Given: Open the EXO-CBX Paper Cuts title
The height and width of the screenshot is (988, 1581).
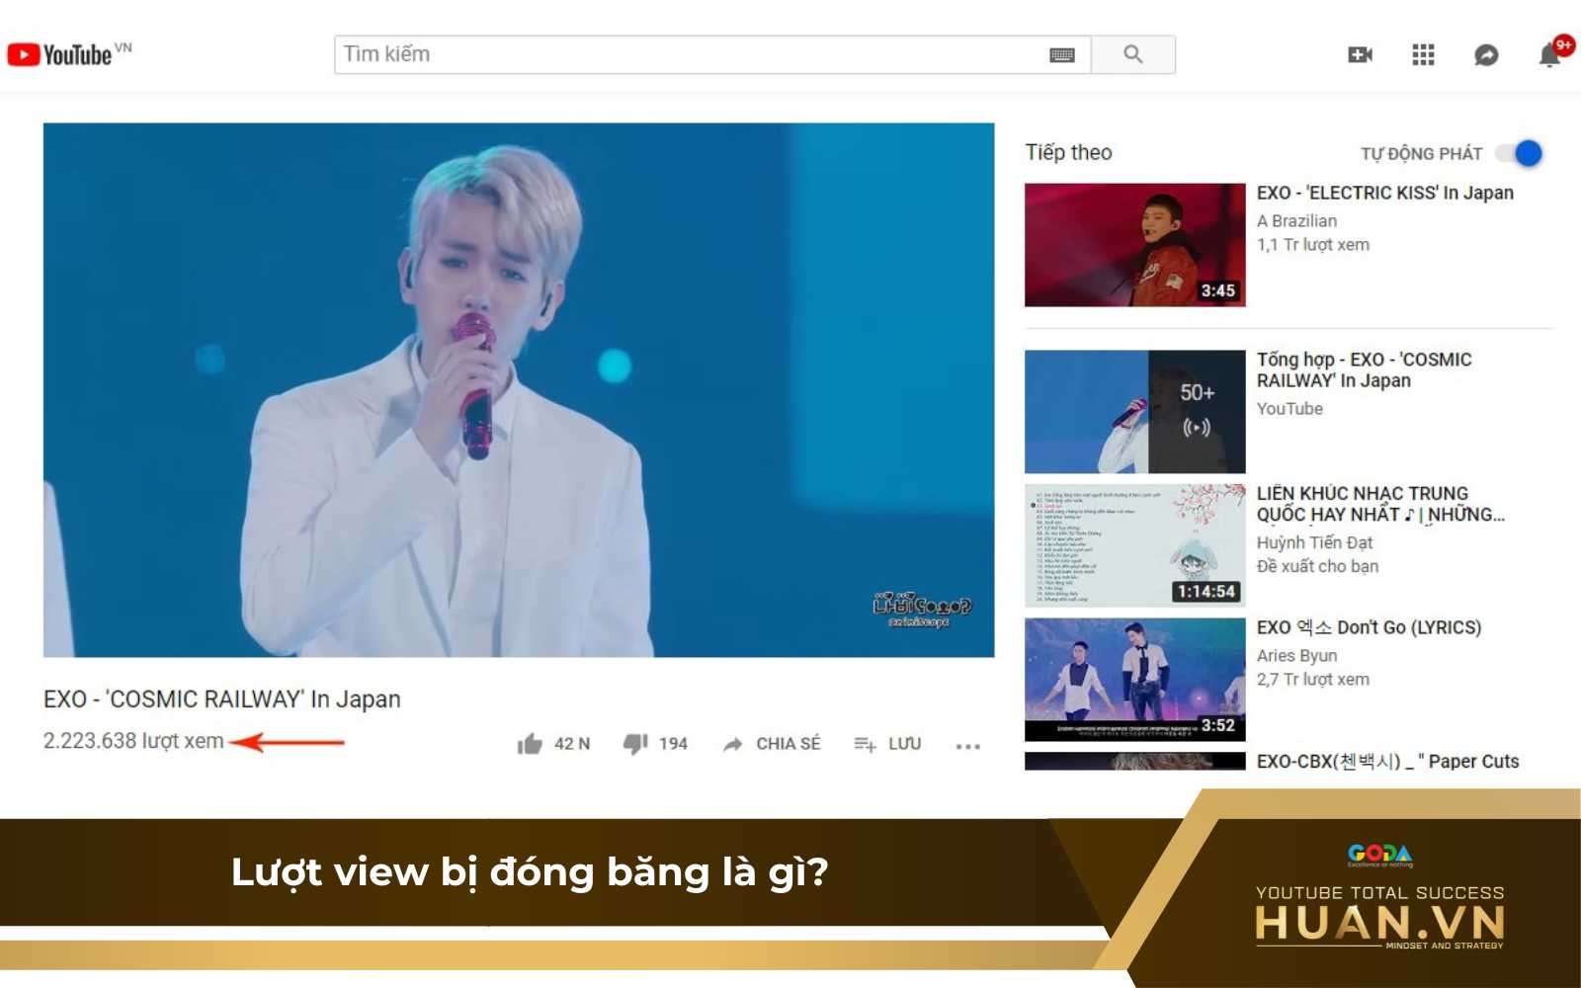Looking at the screenshot, I should pos(1388,761).
